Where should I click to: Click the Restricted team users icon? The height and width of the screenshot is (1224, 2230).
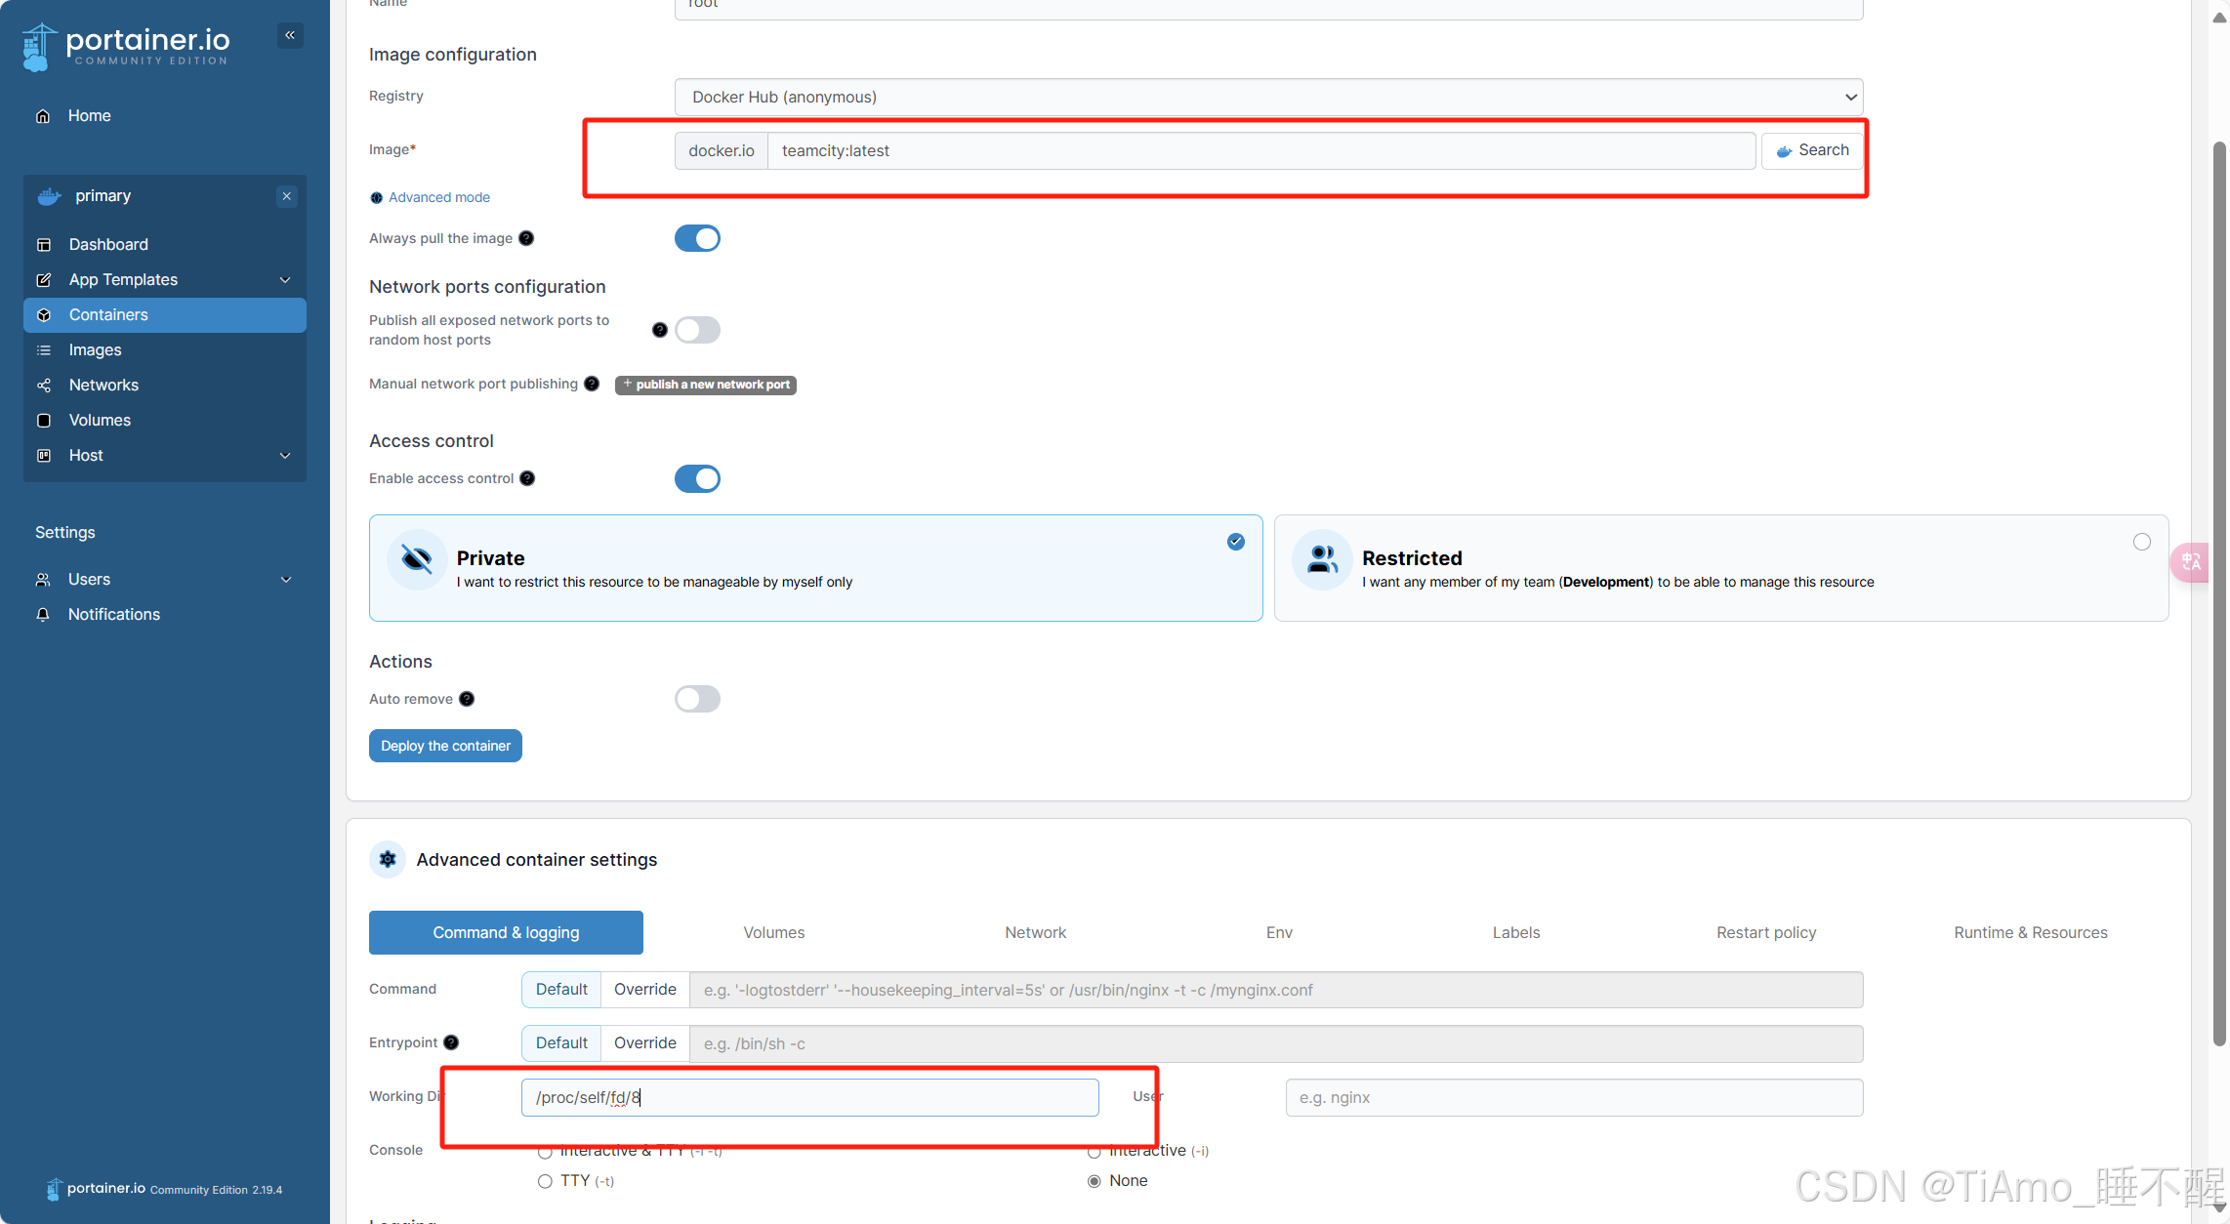1322,559
